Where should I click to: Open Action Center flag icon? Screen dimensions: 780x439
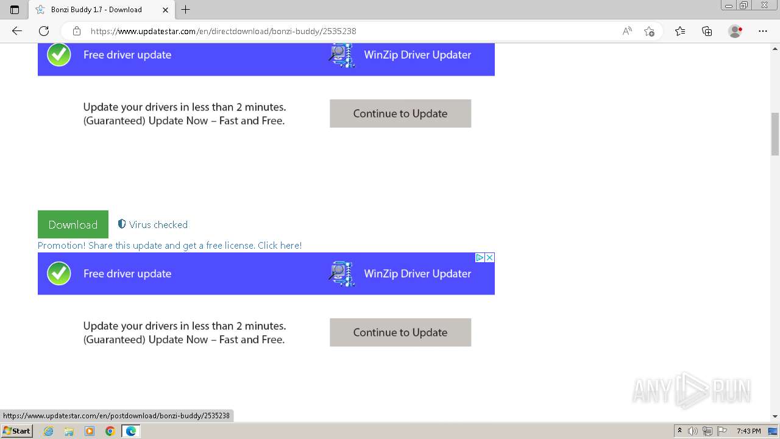click(x=722, y=431)
